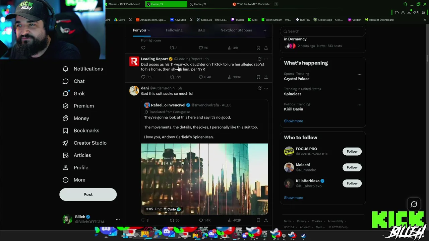Viewport: 429px width, 241px height.
Task: Open Bookmarks in the X sidebar
Action: pyautogui.click(x=81, y=131)
